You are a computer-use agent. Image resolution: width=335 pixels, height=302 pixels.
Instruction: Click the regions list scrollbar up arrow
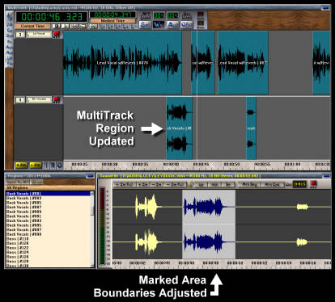pos(92,193)
